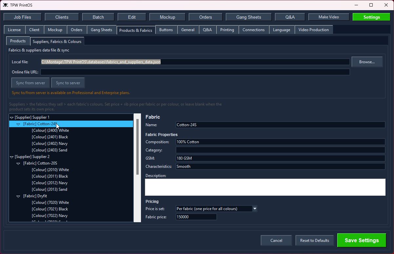Select colour (7020) White under Dryfit
Screen dimensions: 394x254
click(50, 203)
